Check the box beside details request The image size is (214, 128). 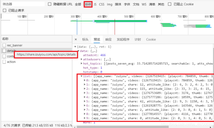pyautogui.click(x=4, y=51)
